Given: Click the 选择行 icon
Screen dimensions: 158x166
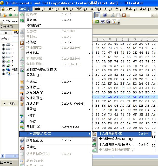Looking at the screenshot, I should (x=22, y=87).
